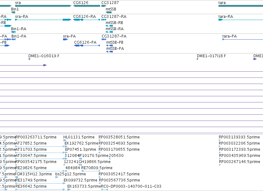Click the mtSSB-PB label
This screenshot has width=263, height=191.
click(x=115, y=42)
